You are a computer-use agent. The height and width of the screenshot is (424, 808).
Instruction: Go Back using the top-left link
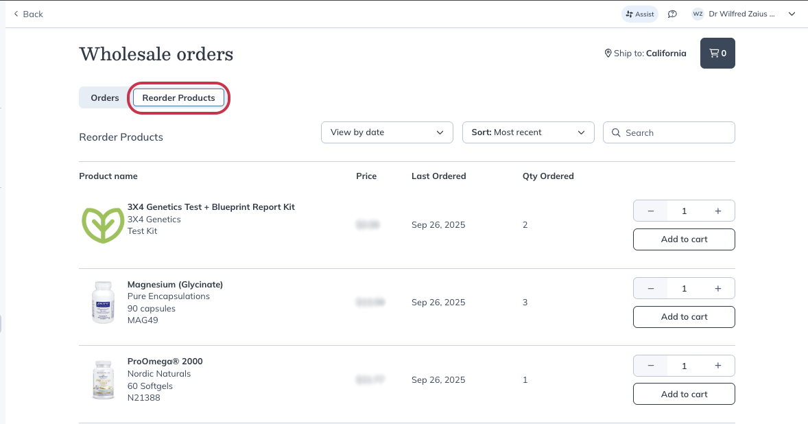28,14
